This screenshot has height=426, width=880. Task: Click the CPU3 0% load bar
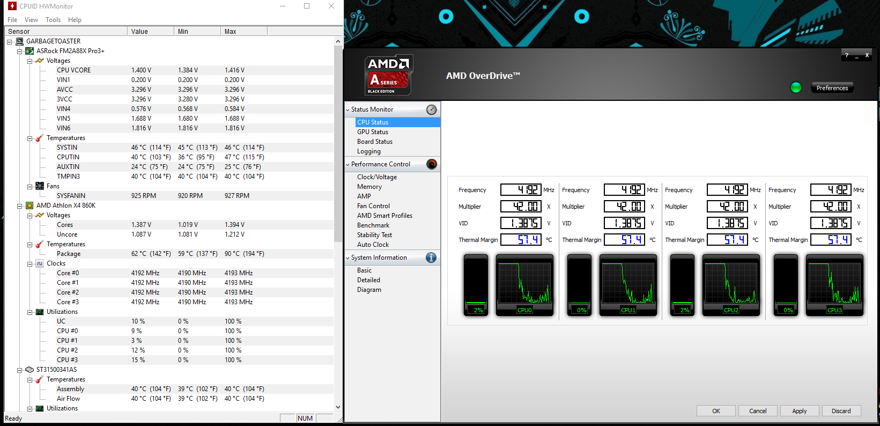[786, 285]
